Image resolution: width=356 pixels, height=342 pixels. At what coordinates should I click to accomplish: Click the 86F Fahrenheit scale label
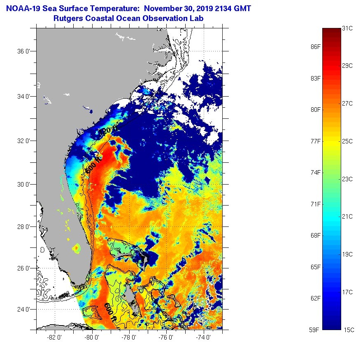316,47
